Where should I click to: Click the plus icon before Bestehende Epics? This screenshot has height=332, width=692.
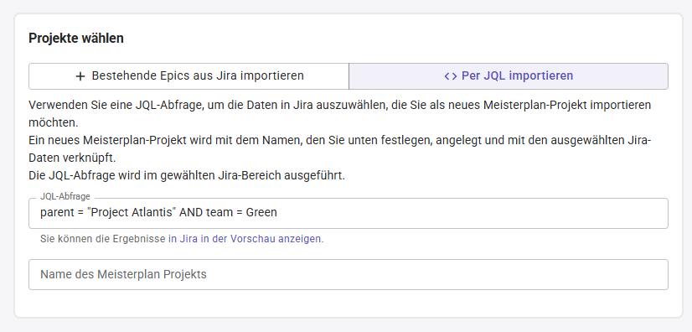point(80,76)
